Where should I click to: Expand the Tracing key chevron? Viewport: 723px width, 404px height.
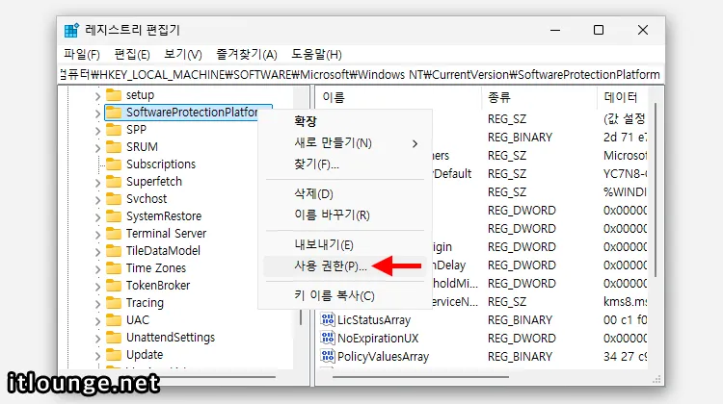pyautogui.click(x=97, y=304)
